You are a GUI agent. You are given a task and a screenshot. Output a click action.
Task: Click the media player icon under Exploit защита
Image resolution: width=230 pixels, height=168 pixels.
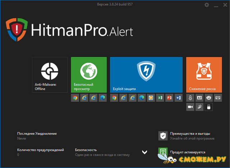(x=151, y=98)
